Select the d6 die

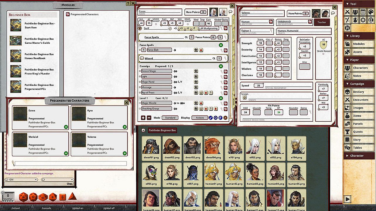[63, 197]
